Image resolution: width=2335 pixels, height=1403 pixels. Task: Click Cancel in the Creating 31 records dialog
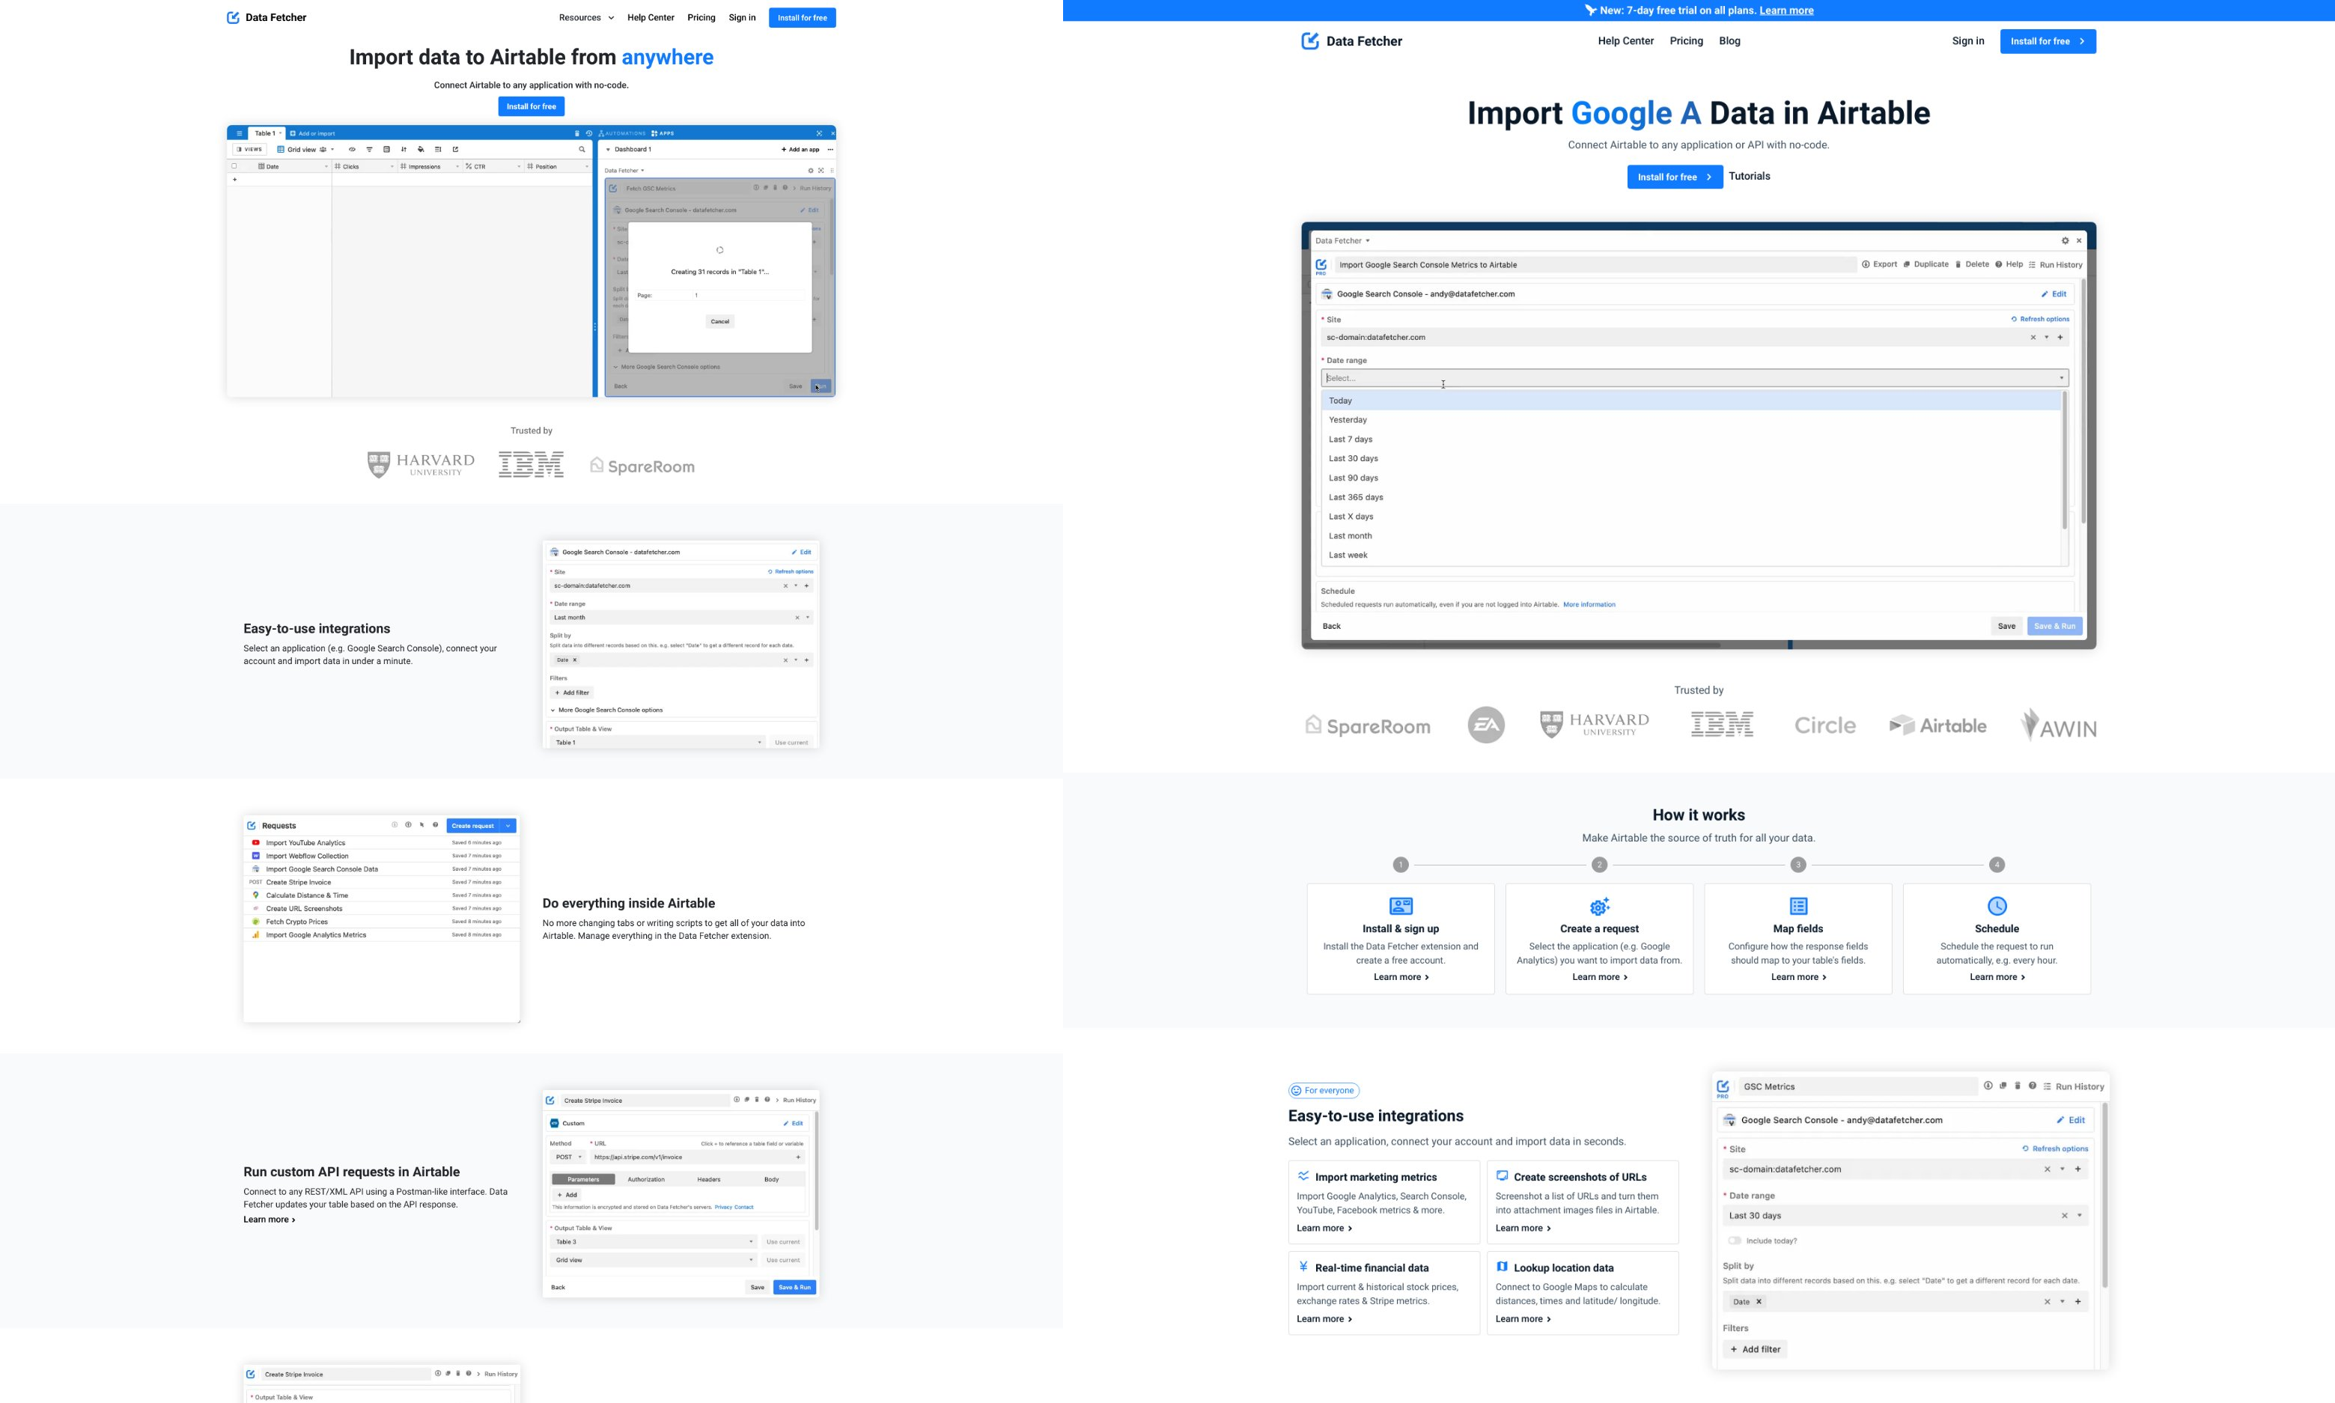point(719,321)
